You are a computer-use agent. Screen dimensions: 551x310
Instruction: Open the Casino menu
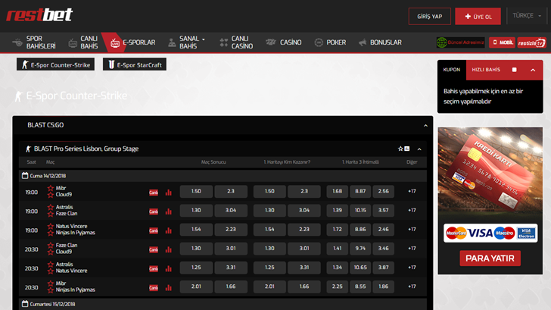284,42
